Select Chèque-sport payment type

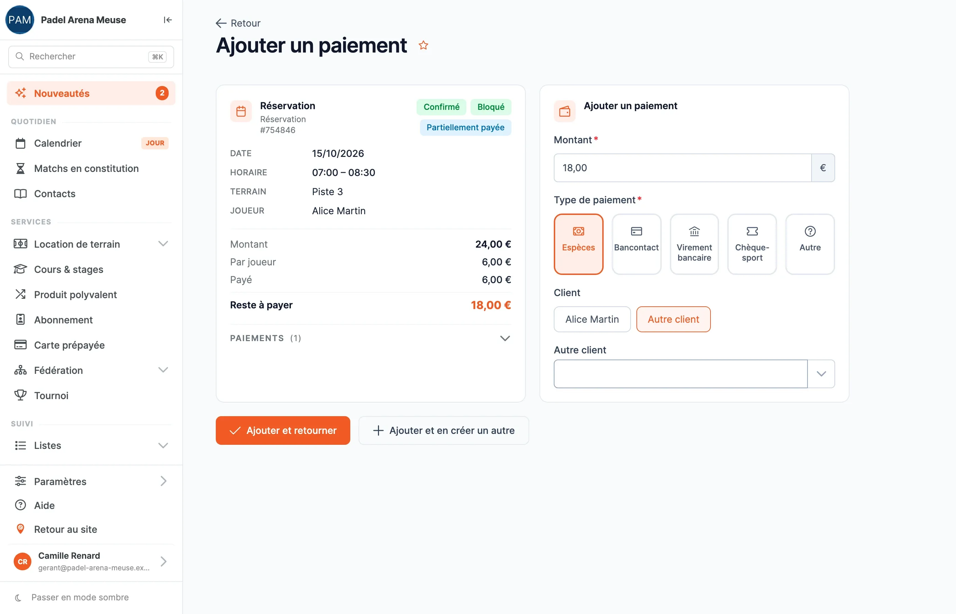coord(752,244)
